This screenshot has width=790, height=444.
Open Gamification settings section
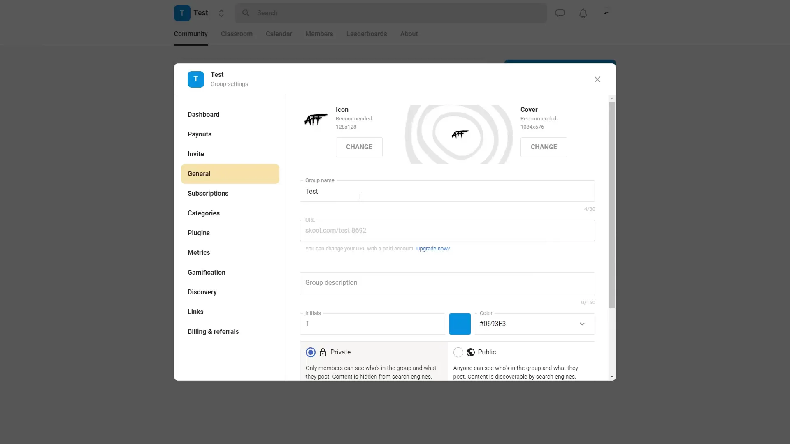pos(230,273)
